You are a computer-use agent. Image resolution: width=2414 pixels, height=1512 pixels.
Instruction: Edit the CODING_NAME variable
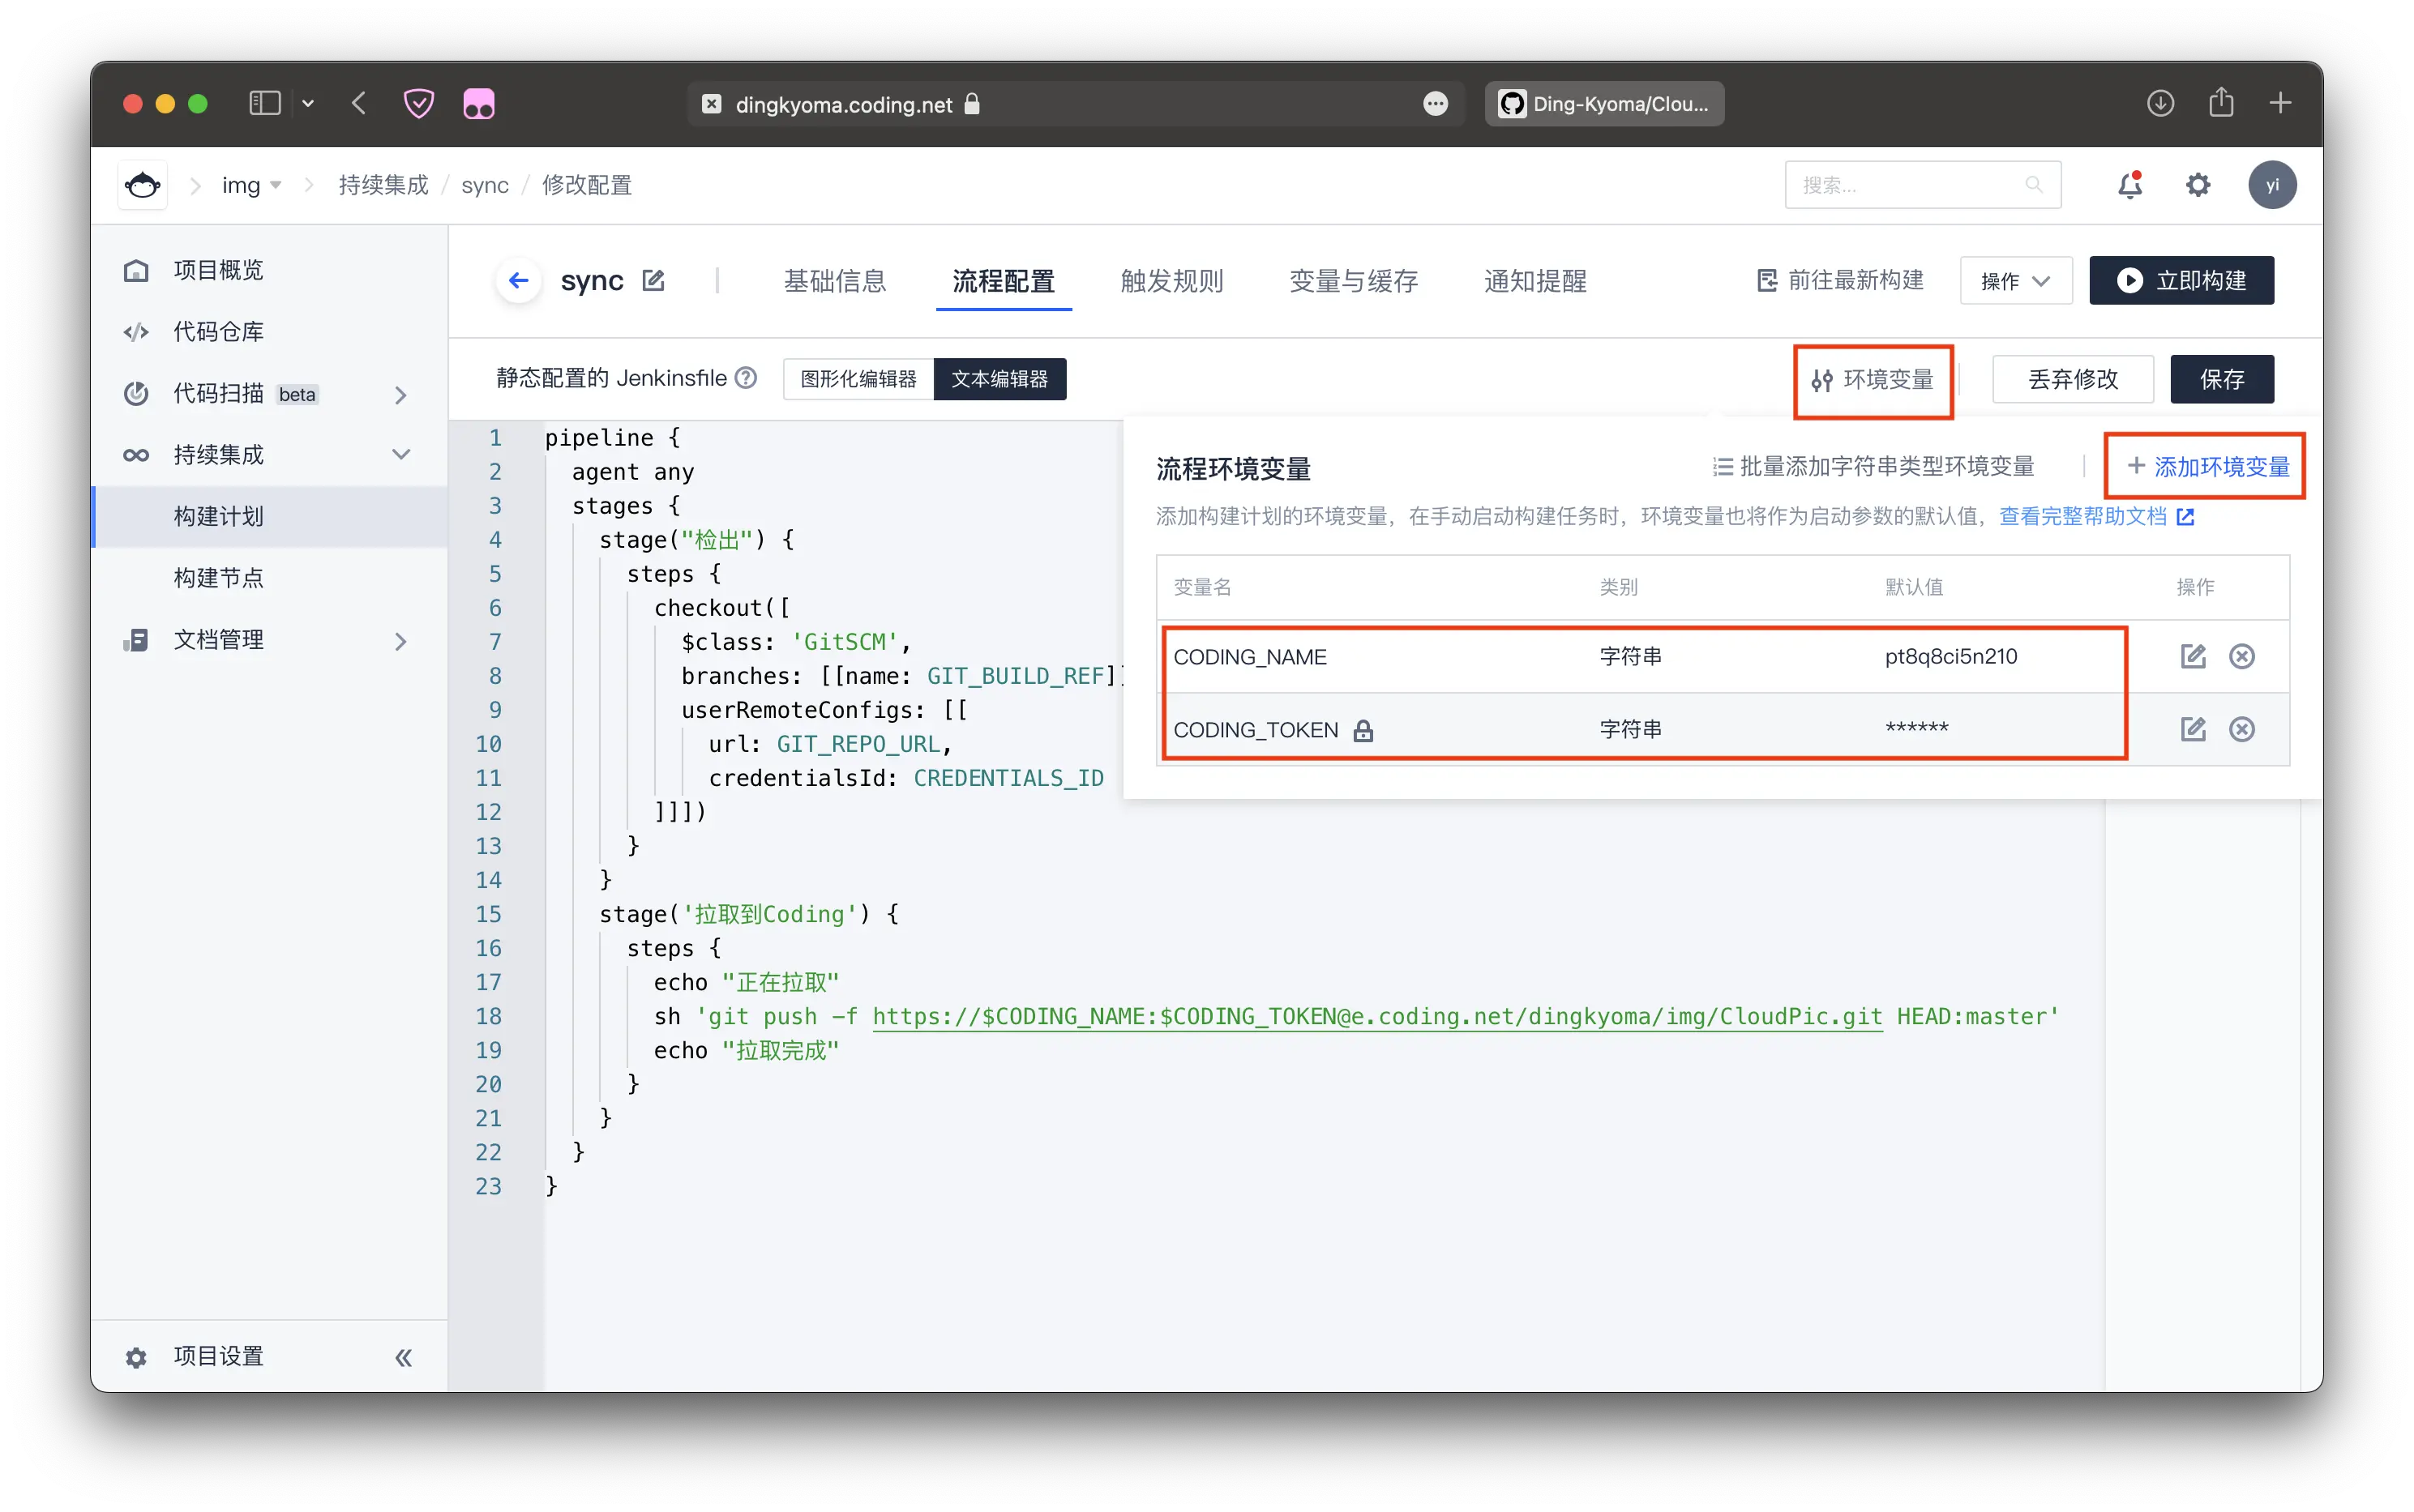2192,656
